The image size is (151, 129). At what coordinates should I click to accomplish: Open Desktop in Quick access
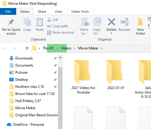coord(21,80)
